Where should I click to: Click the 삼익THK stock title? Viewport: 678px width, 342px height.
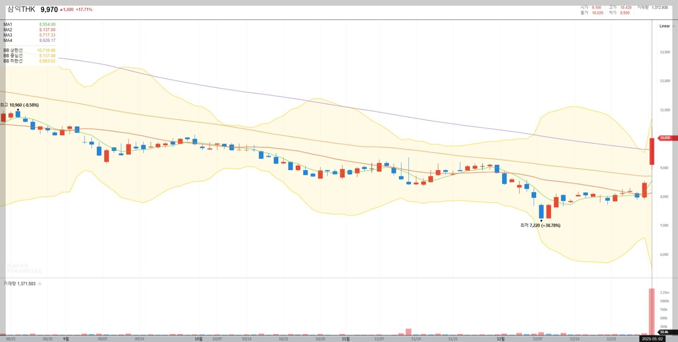pyautogui.click(x=21, y=9)
